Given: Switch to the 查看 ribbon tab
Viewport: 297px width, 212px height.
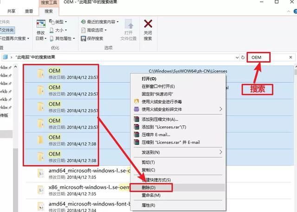Looking at the screenshot, I should point(29,11).
